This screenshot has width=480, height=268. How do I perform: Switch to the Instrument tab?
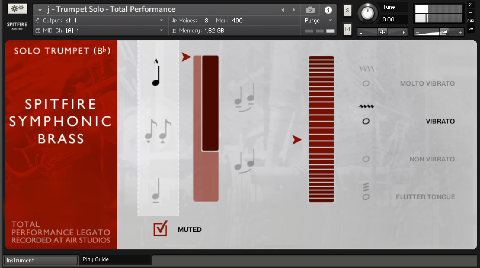(41, 260)
